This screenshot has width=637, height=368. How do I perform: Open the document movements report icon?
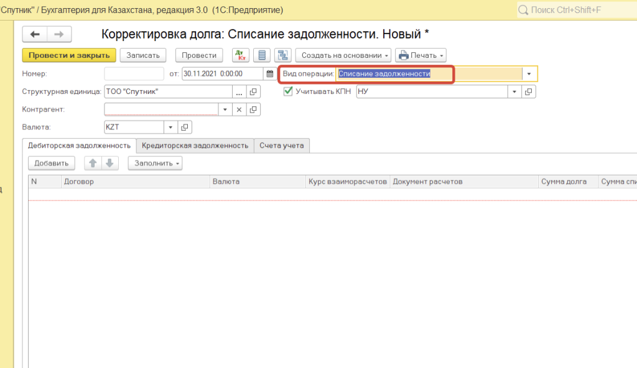click(x=263, y=55)
